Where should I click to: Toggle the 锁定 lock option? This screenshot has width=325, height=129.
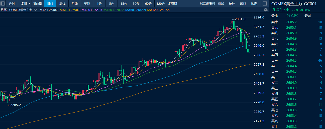coord(254,3)
